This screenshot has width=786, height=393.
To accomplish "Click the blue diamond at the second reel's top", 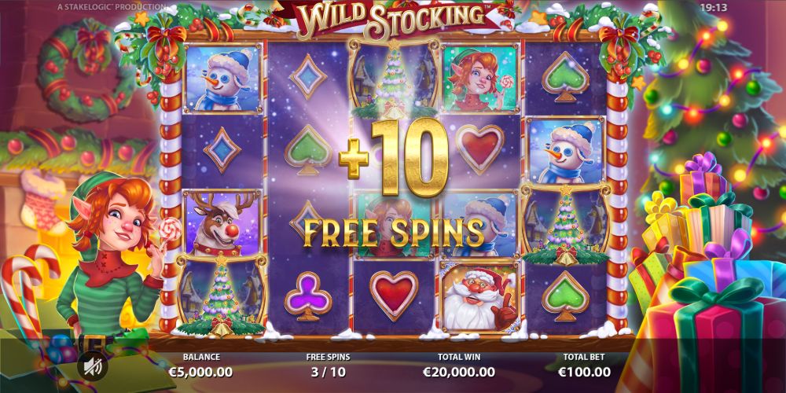I will point(308,77).
